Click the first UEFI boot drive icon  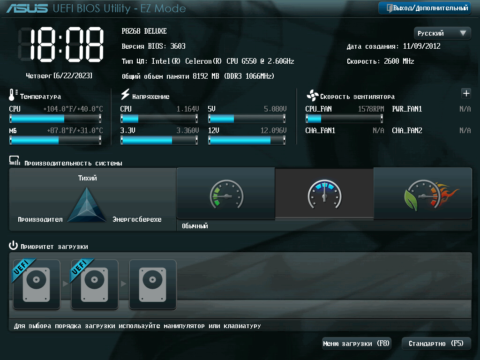pos(37,285)
